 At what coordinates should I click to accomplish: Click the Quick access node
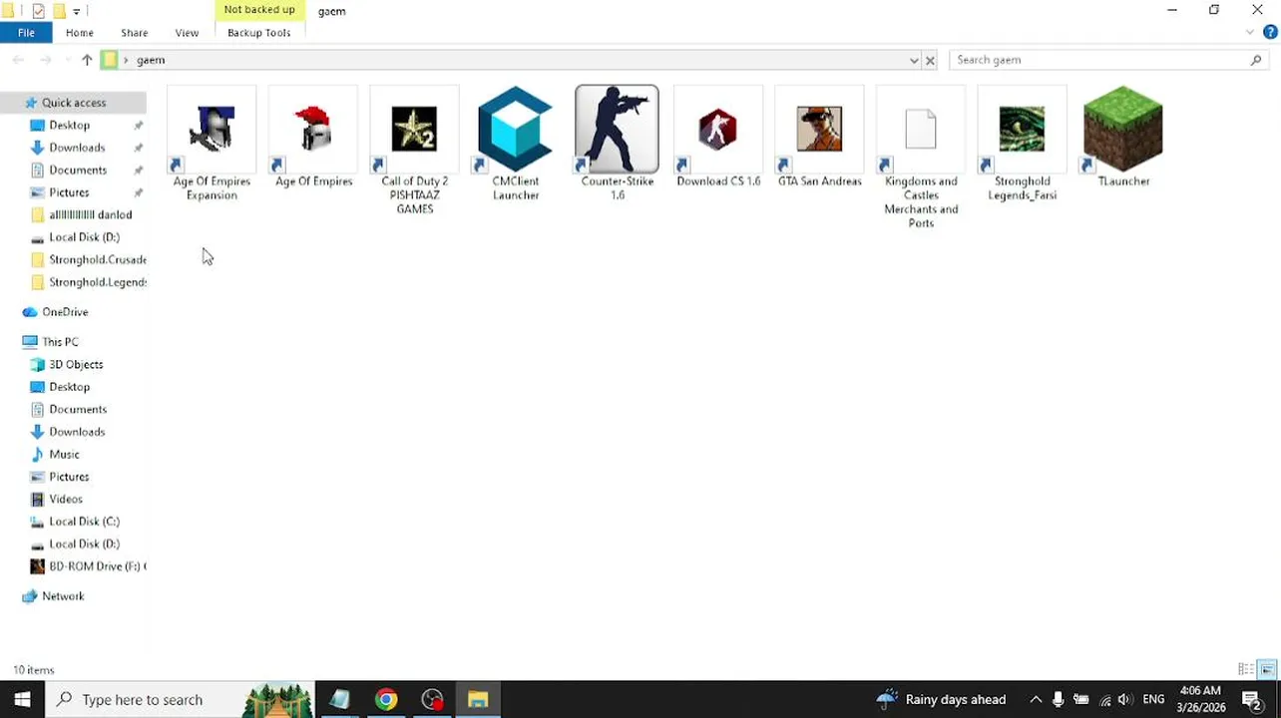click(x=74, y=103)
